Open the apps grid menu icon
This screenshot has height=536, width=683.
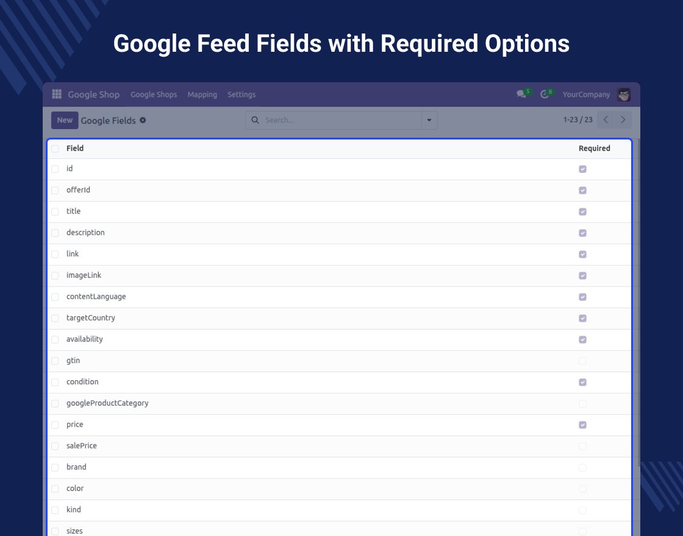pos(57,94)
